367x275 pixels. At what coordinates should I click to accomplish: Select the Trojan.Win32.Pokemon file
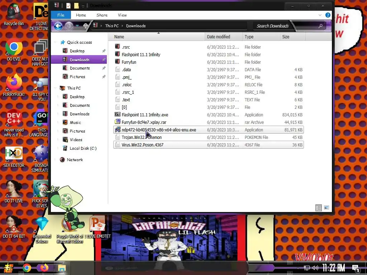coord(209,137)
